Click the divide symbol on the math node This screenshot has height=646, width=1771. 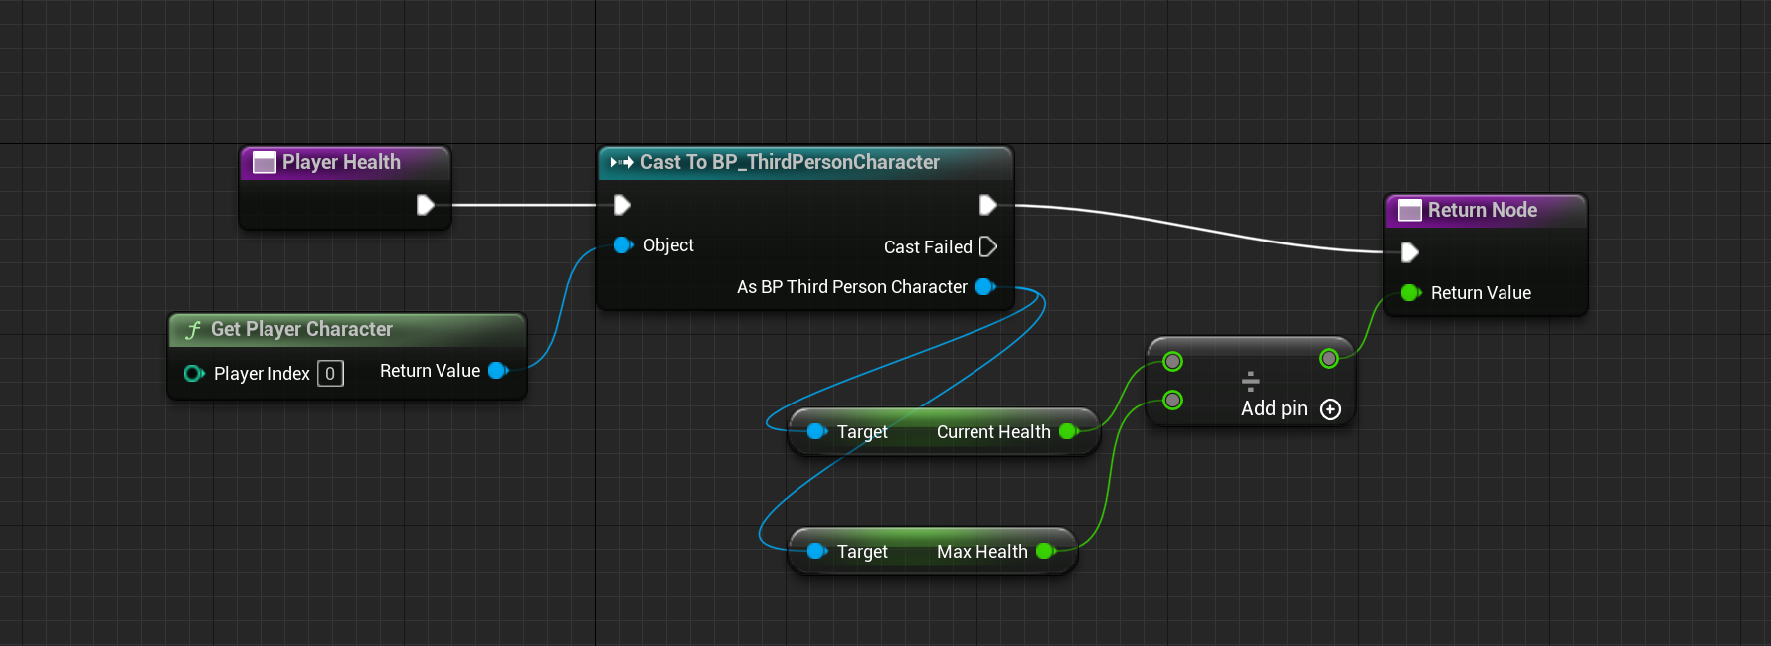[x=1251, y=381]
